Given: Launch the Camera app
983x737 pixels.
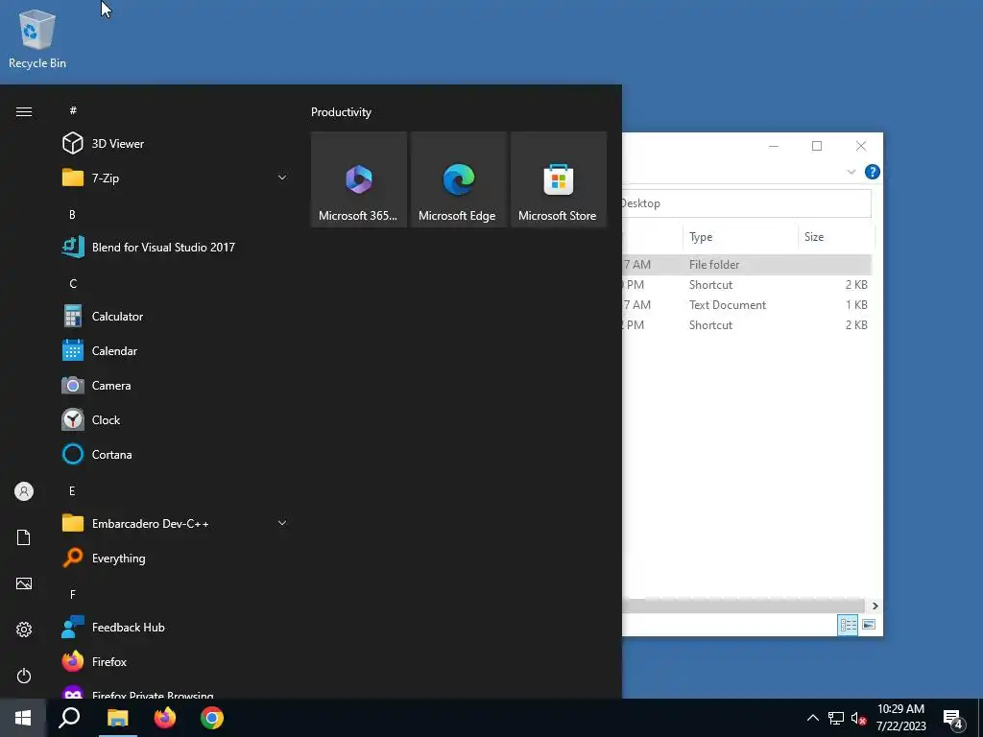Looking at the screenshot, I should [176, 385].
